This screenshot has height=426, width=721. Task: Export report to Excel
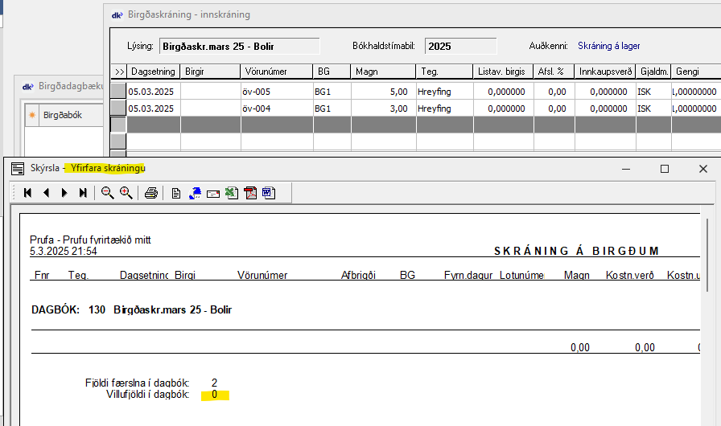click(232, 193)
